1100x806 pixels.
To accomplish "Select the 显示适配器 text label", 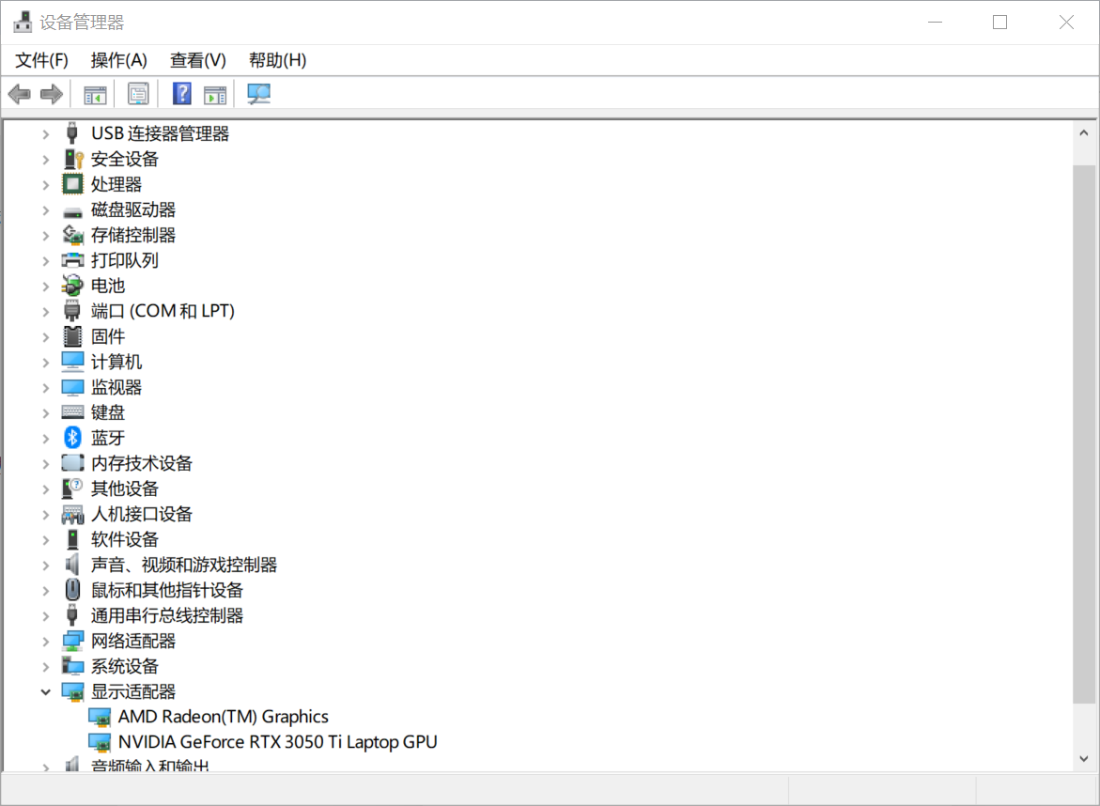I will (133, 691).
